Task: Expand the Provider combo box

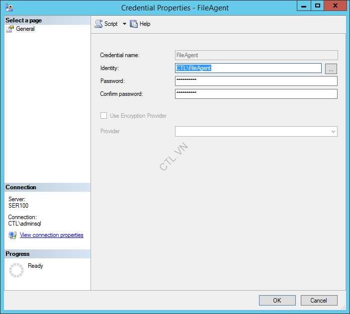Action: click(333, 131)
